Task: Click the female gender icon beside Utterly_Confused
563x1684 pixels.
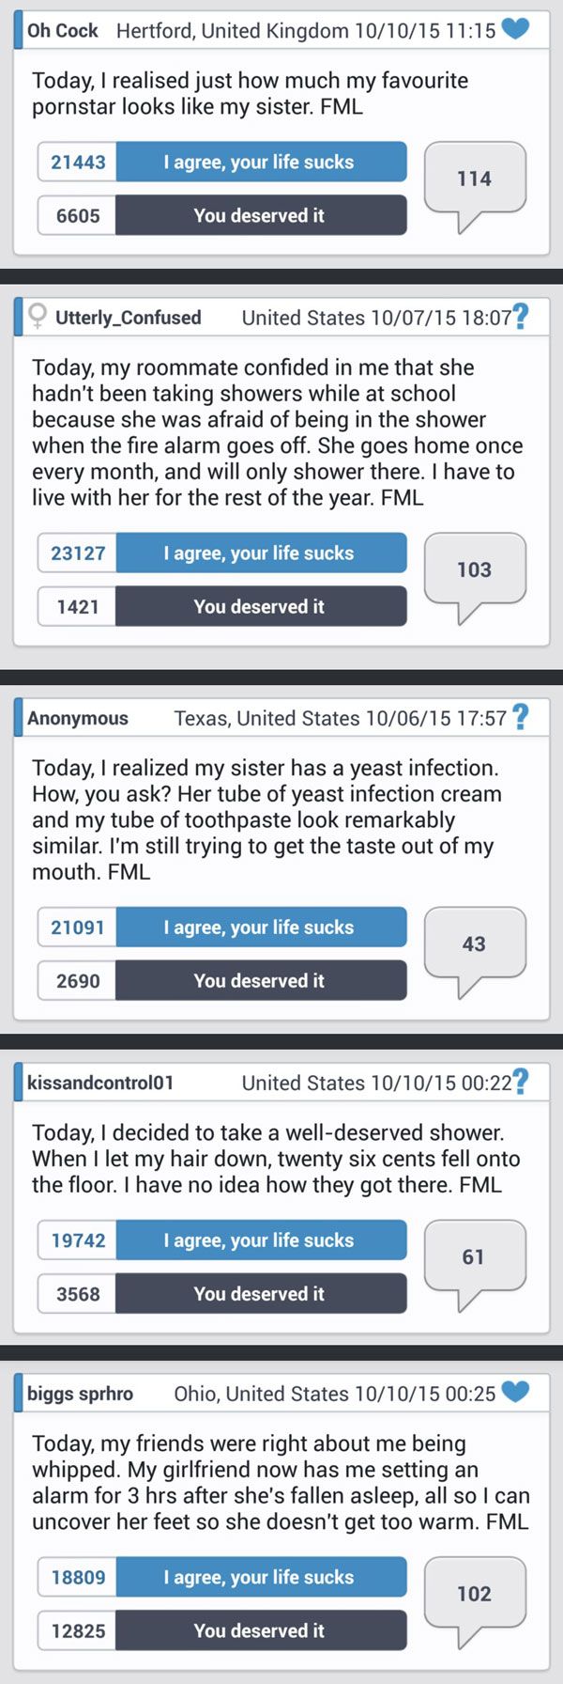Action: click(x=37, y=316)
